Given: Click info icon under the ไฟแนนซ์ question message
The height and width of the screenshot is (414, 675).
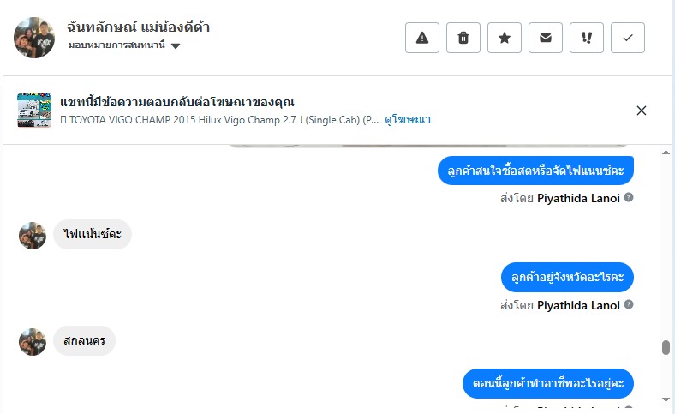Looking at the screenshot, I should [x=629, y=198].
